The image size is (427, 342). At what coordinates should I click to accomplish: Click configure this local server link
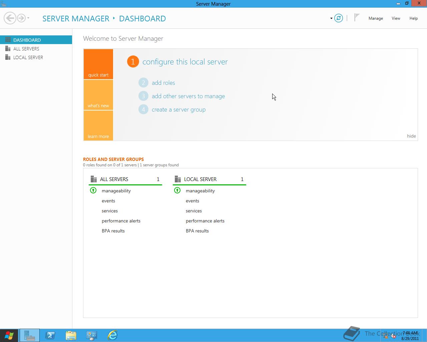[x=185, y=62]
